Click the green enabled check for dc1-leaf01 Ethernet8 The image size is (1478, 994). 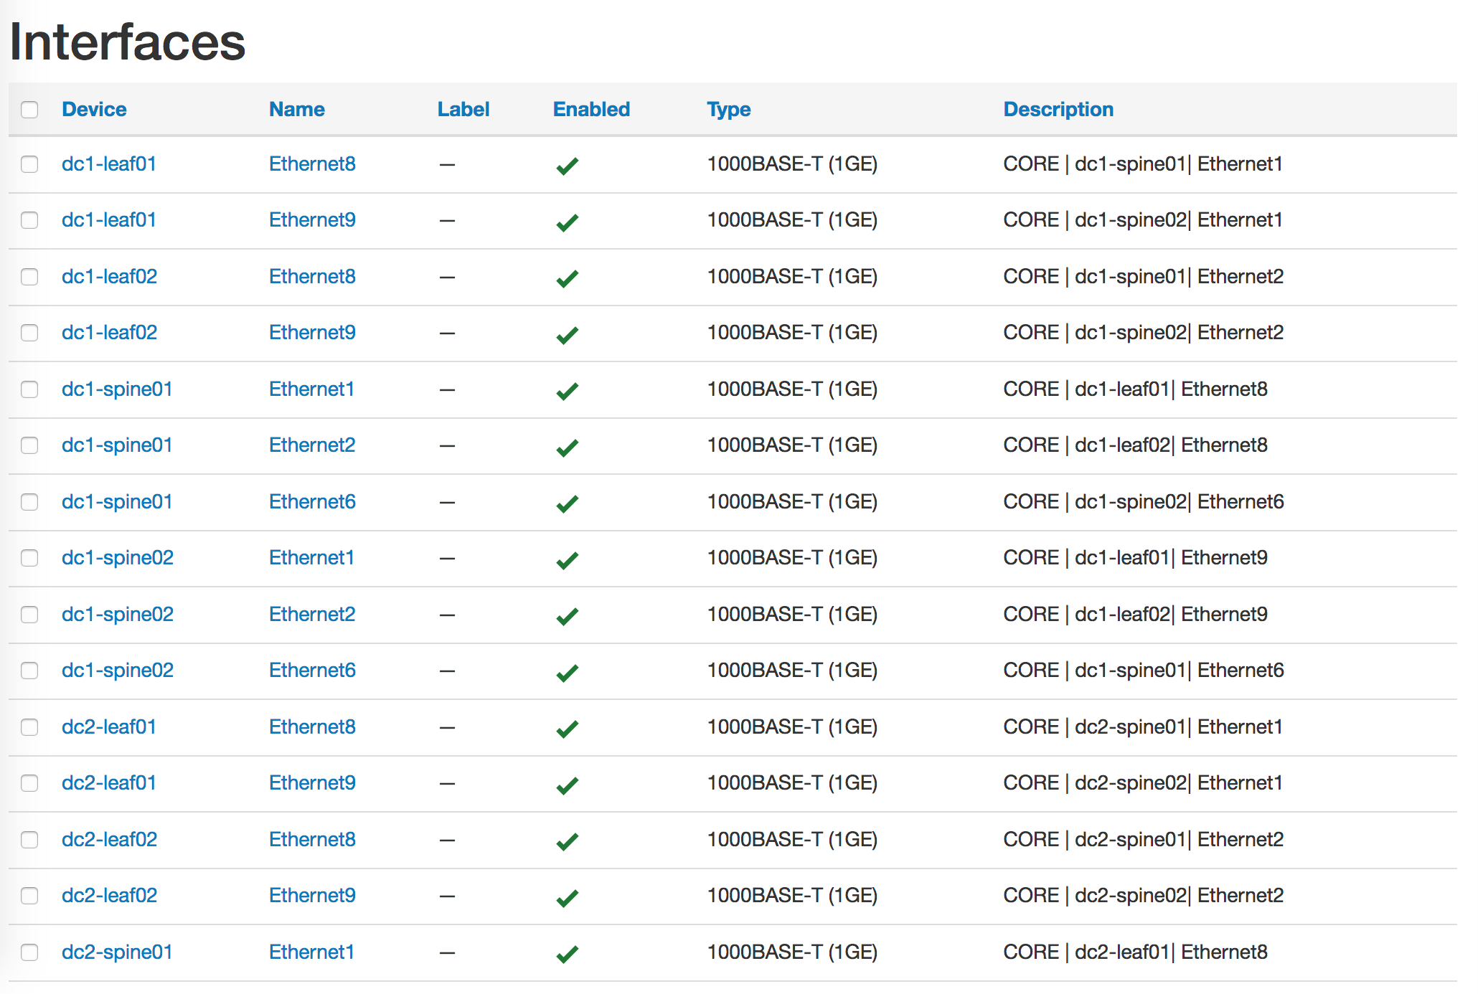click(x=567, y=165)
